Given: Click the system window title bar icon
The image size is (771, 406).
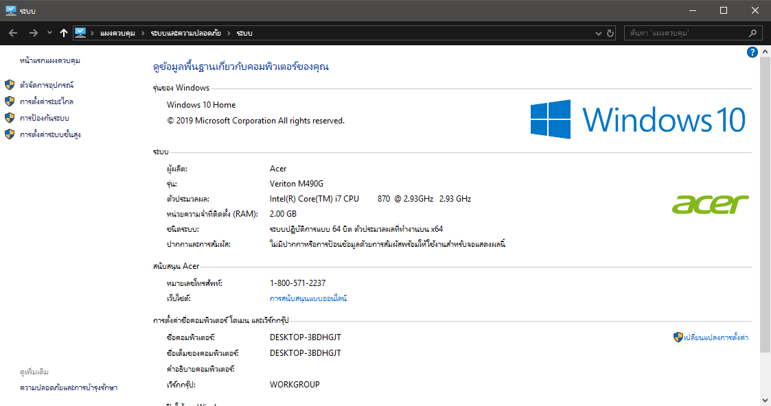Looking at the screenshot, I should pyautogui.click(x=11, y=10).
